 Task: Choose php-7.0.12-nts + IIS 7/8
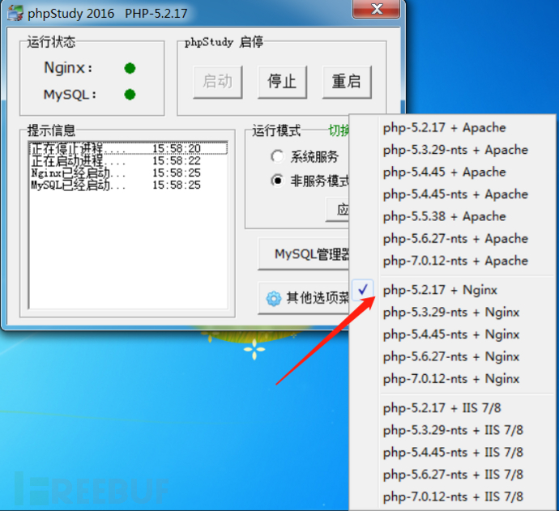(x=452, y=496)
